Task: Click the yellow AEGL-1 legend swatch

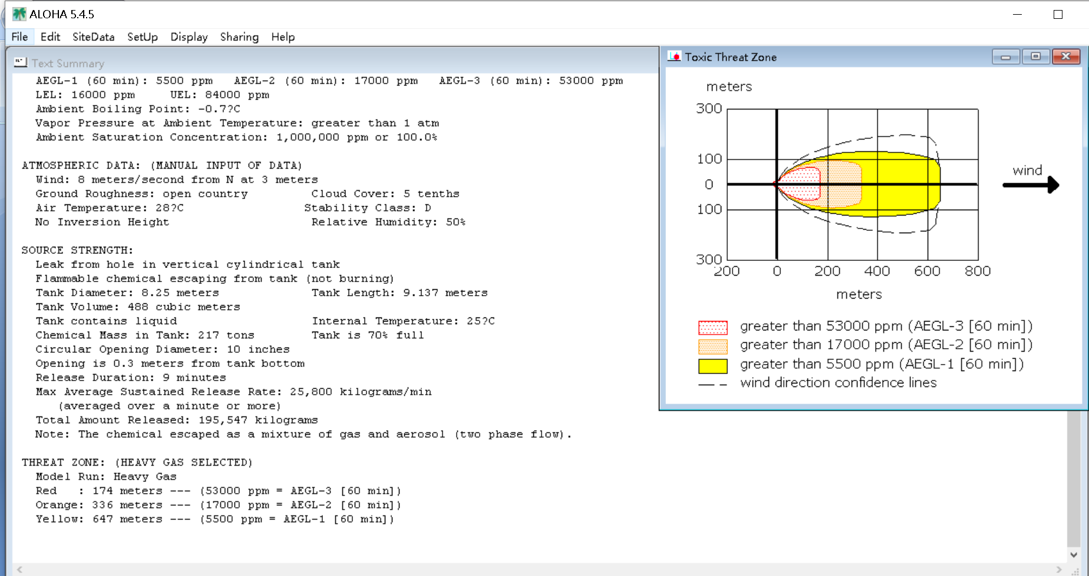Action: [x=713, y=366]
